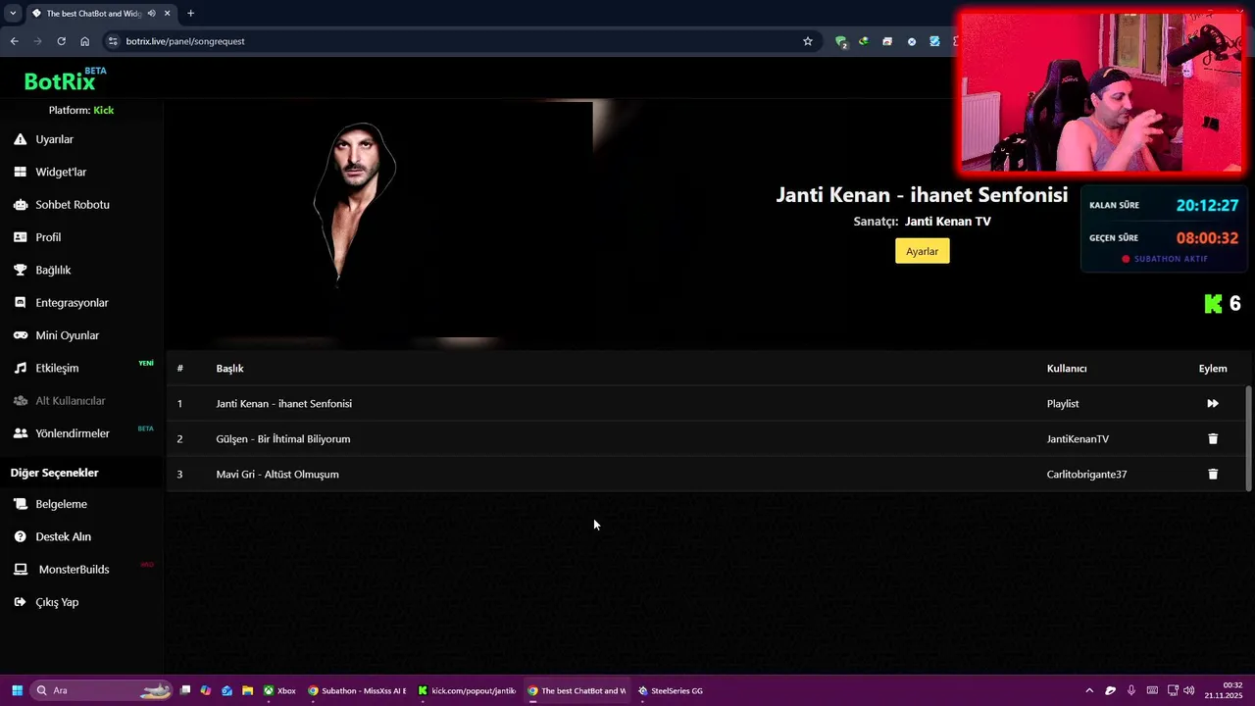Click the green shield extension with badge 2
Image resolution: width=1255 pixels, height=706 pixels.
click(x=841, y=41)
